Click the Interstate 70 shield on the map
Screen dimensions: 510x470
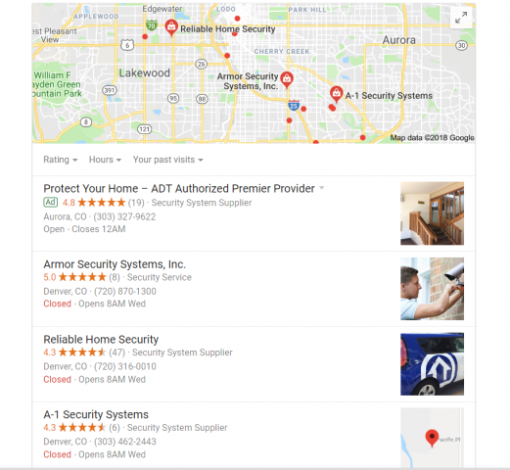(x=151, y=25)
